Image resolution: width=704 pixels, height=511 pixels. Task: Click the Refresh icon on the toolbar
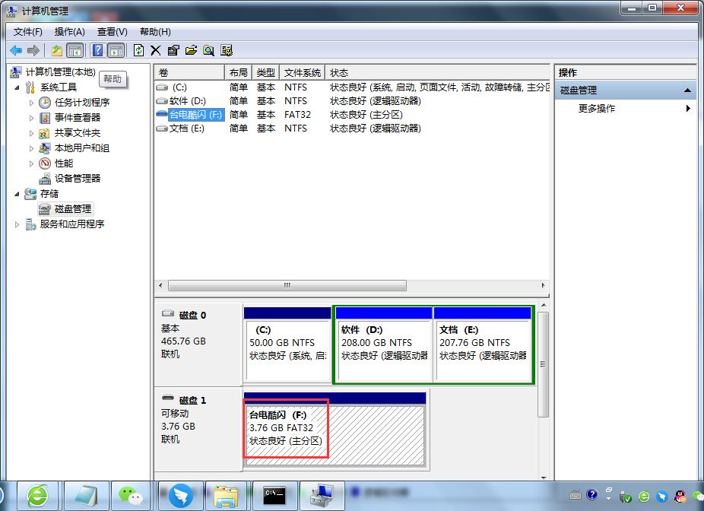pyautogui.click(x=138, y=50)
